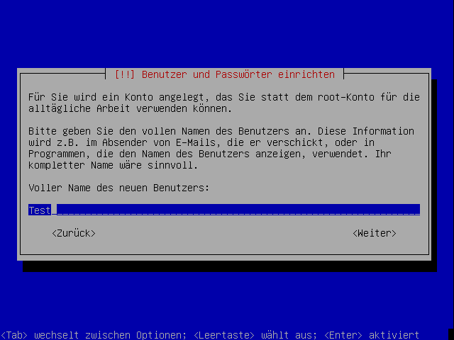Click the [!!] priority marker in the title
This screenshot has height=340, width=454.
coord(125,74)
